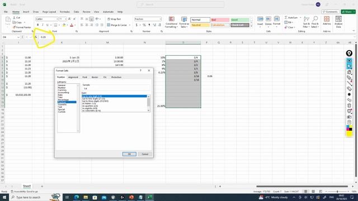This screenshot has height=201, width=358.
Task: Click the AutoSum sigma icon
Action: pos(286,17)
